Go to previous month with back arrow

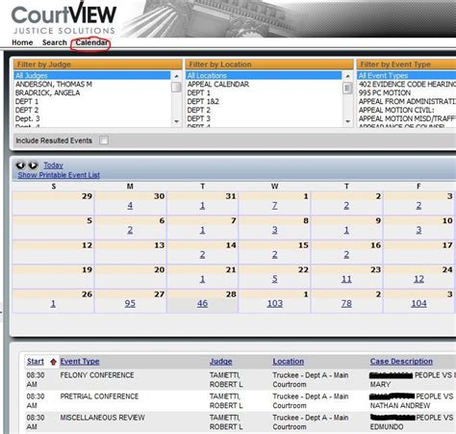[x=20, y=166]
